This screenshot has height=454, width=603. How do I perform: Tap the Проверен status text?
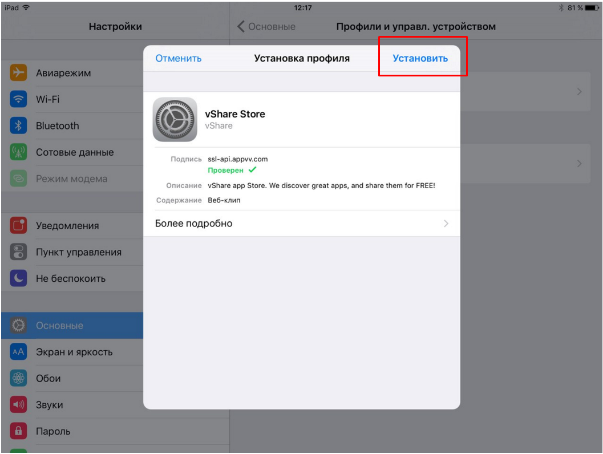coord(226,171)
